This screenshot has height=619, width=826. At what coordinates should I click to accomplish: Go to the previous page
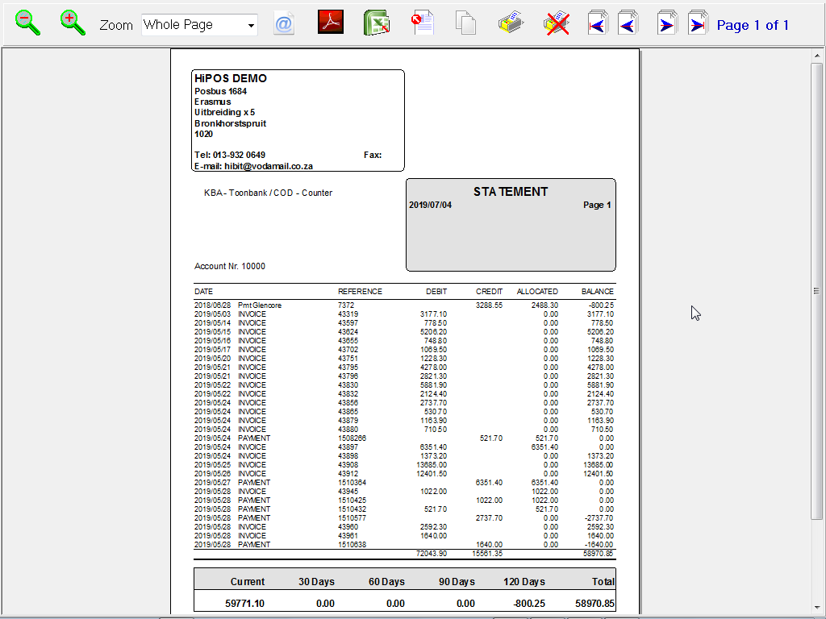point(628,24)
